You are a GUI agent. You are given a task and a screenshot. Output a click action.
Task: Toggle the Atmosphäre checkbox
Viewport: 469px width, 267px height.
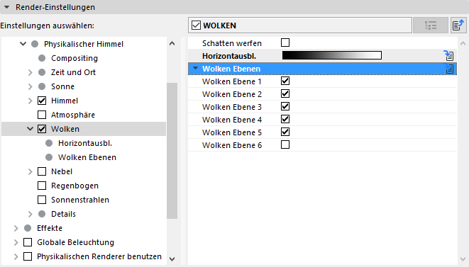point(42,115)
